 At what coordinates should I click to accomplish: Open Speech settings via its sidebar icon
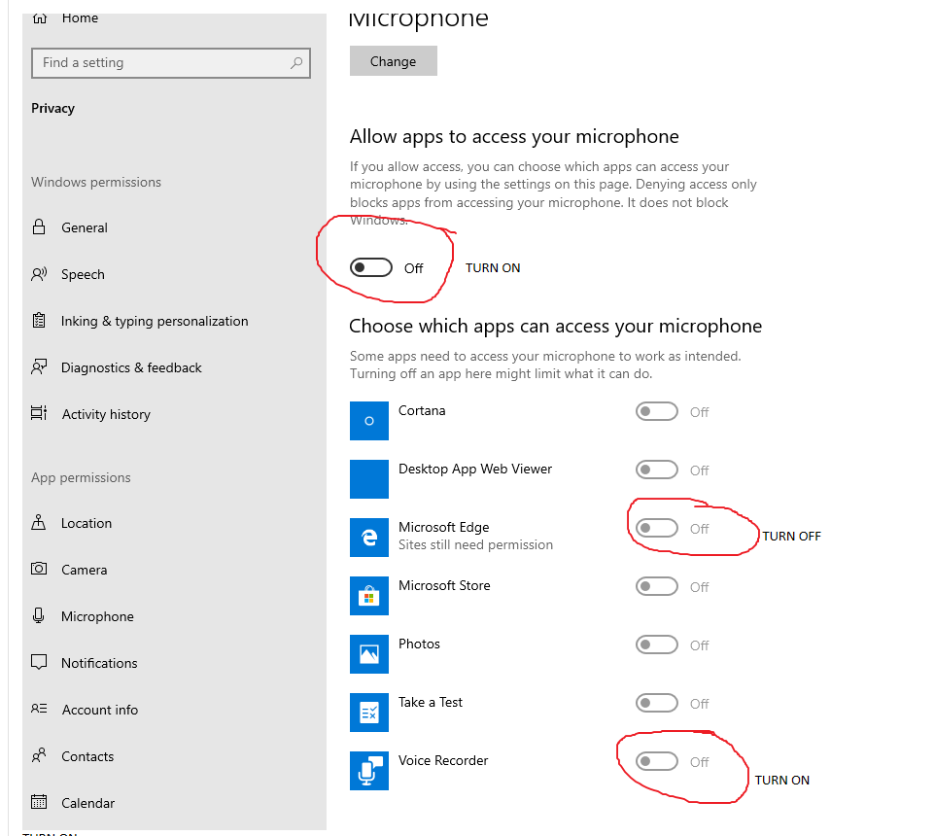[39, 274]
